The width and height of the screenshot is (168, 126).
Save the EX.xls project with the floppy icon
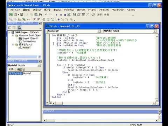(x=22, y=14)
